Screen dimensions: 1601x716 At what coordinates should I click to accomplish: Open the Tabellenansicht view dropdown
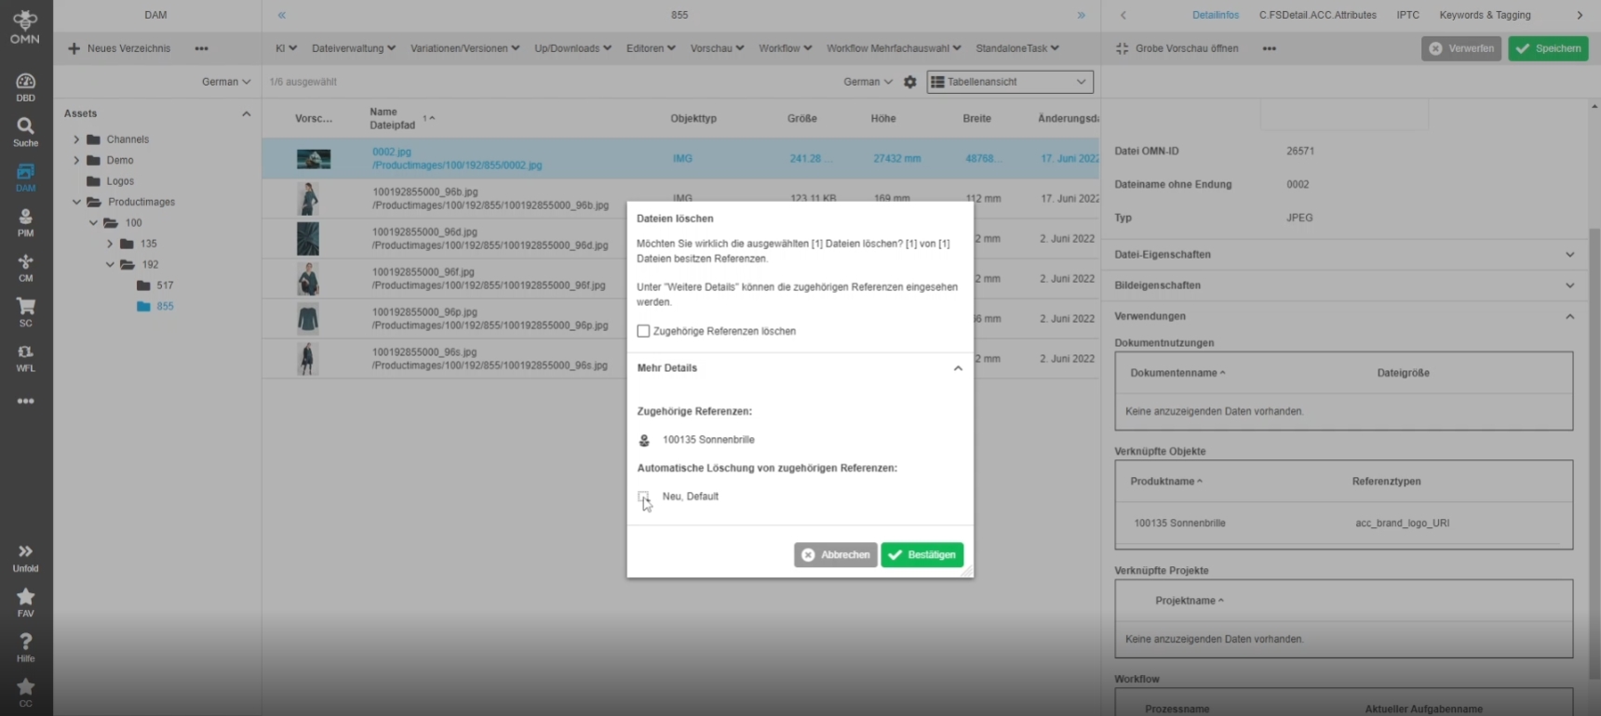click(x=1010, y=82)
